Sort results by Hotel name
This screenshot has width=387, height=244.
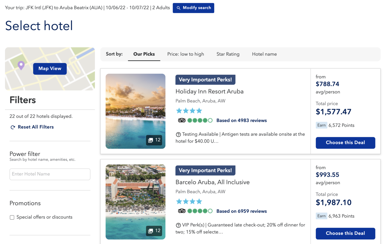(264, 54)
